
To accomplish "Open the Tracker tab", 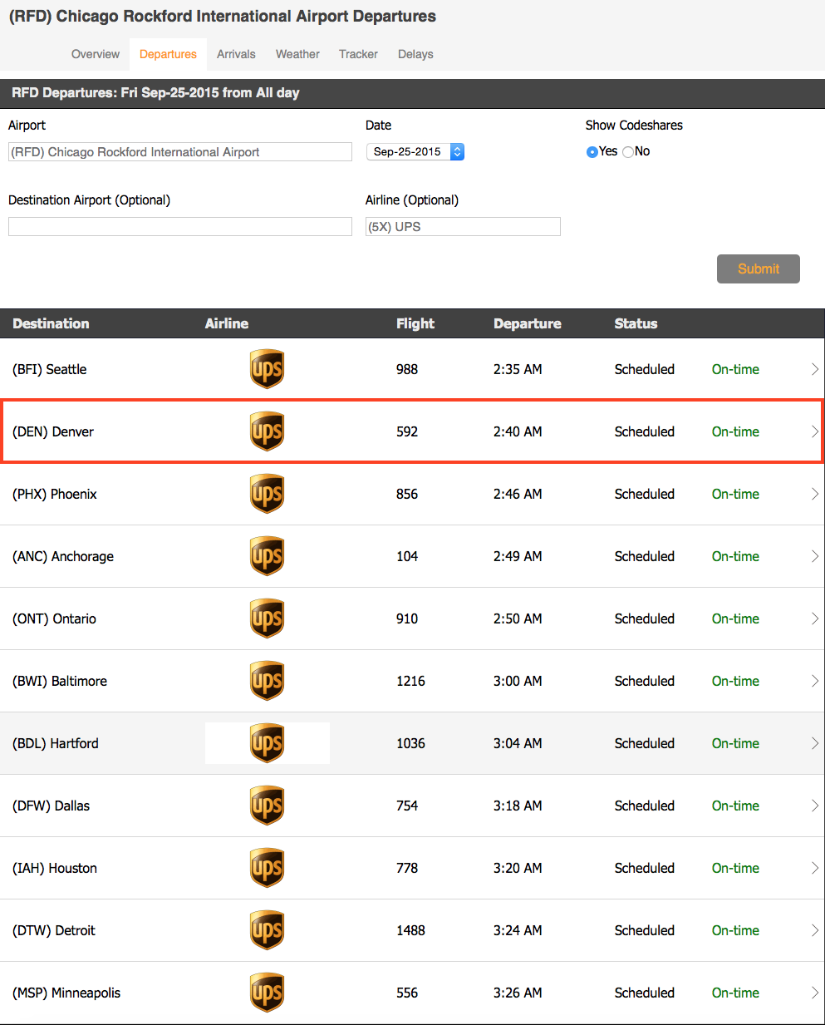I will [358, 54].
